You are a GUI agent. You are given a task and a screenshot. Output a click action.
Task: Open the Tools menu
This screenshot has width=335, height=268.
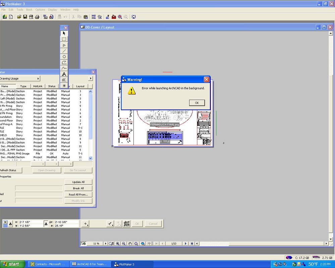point(20,10)
